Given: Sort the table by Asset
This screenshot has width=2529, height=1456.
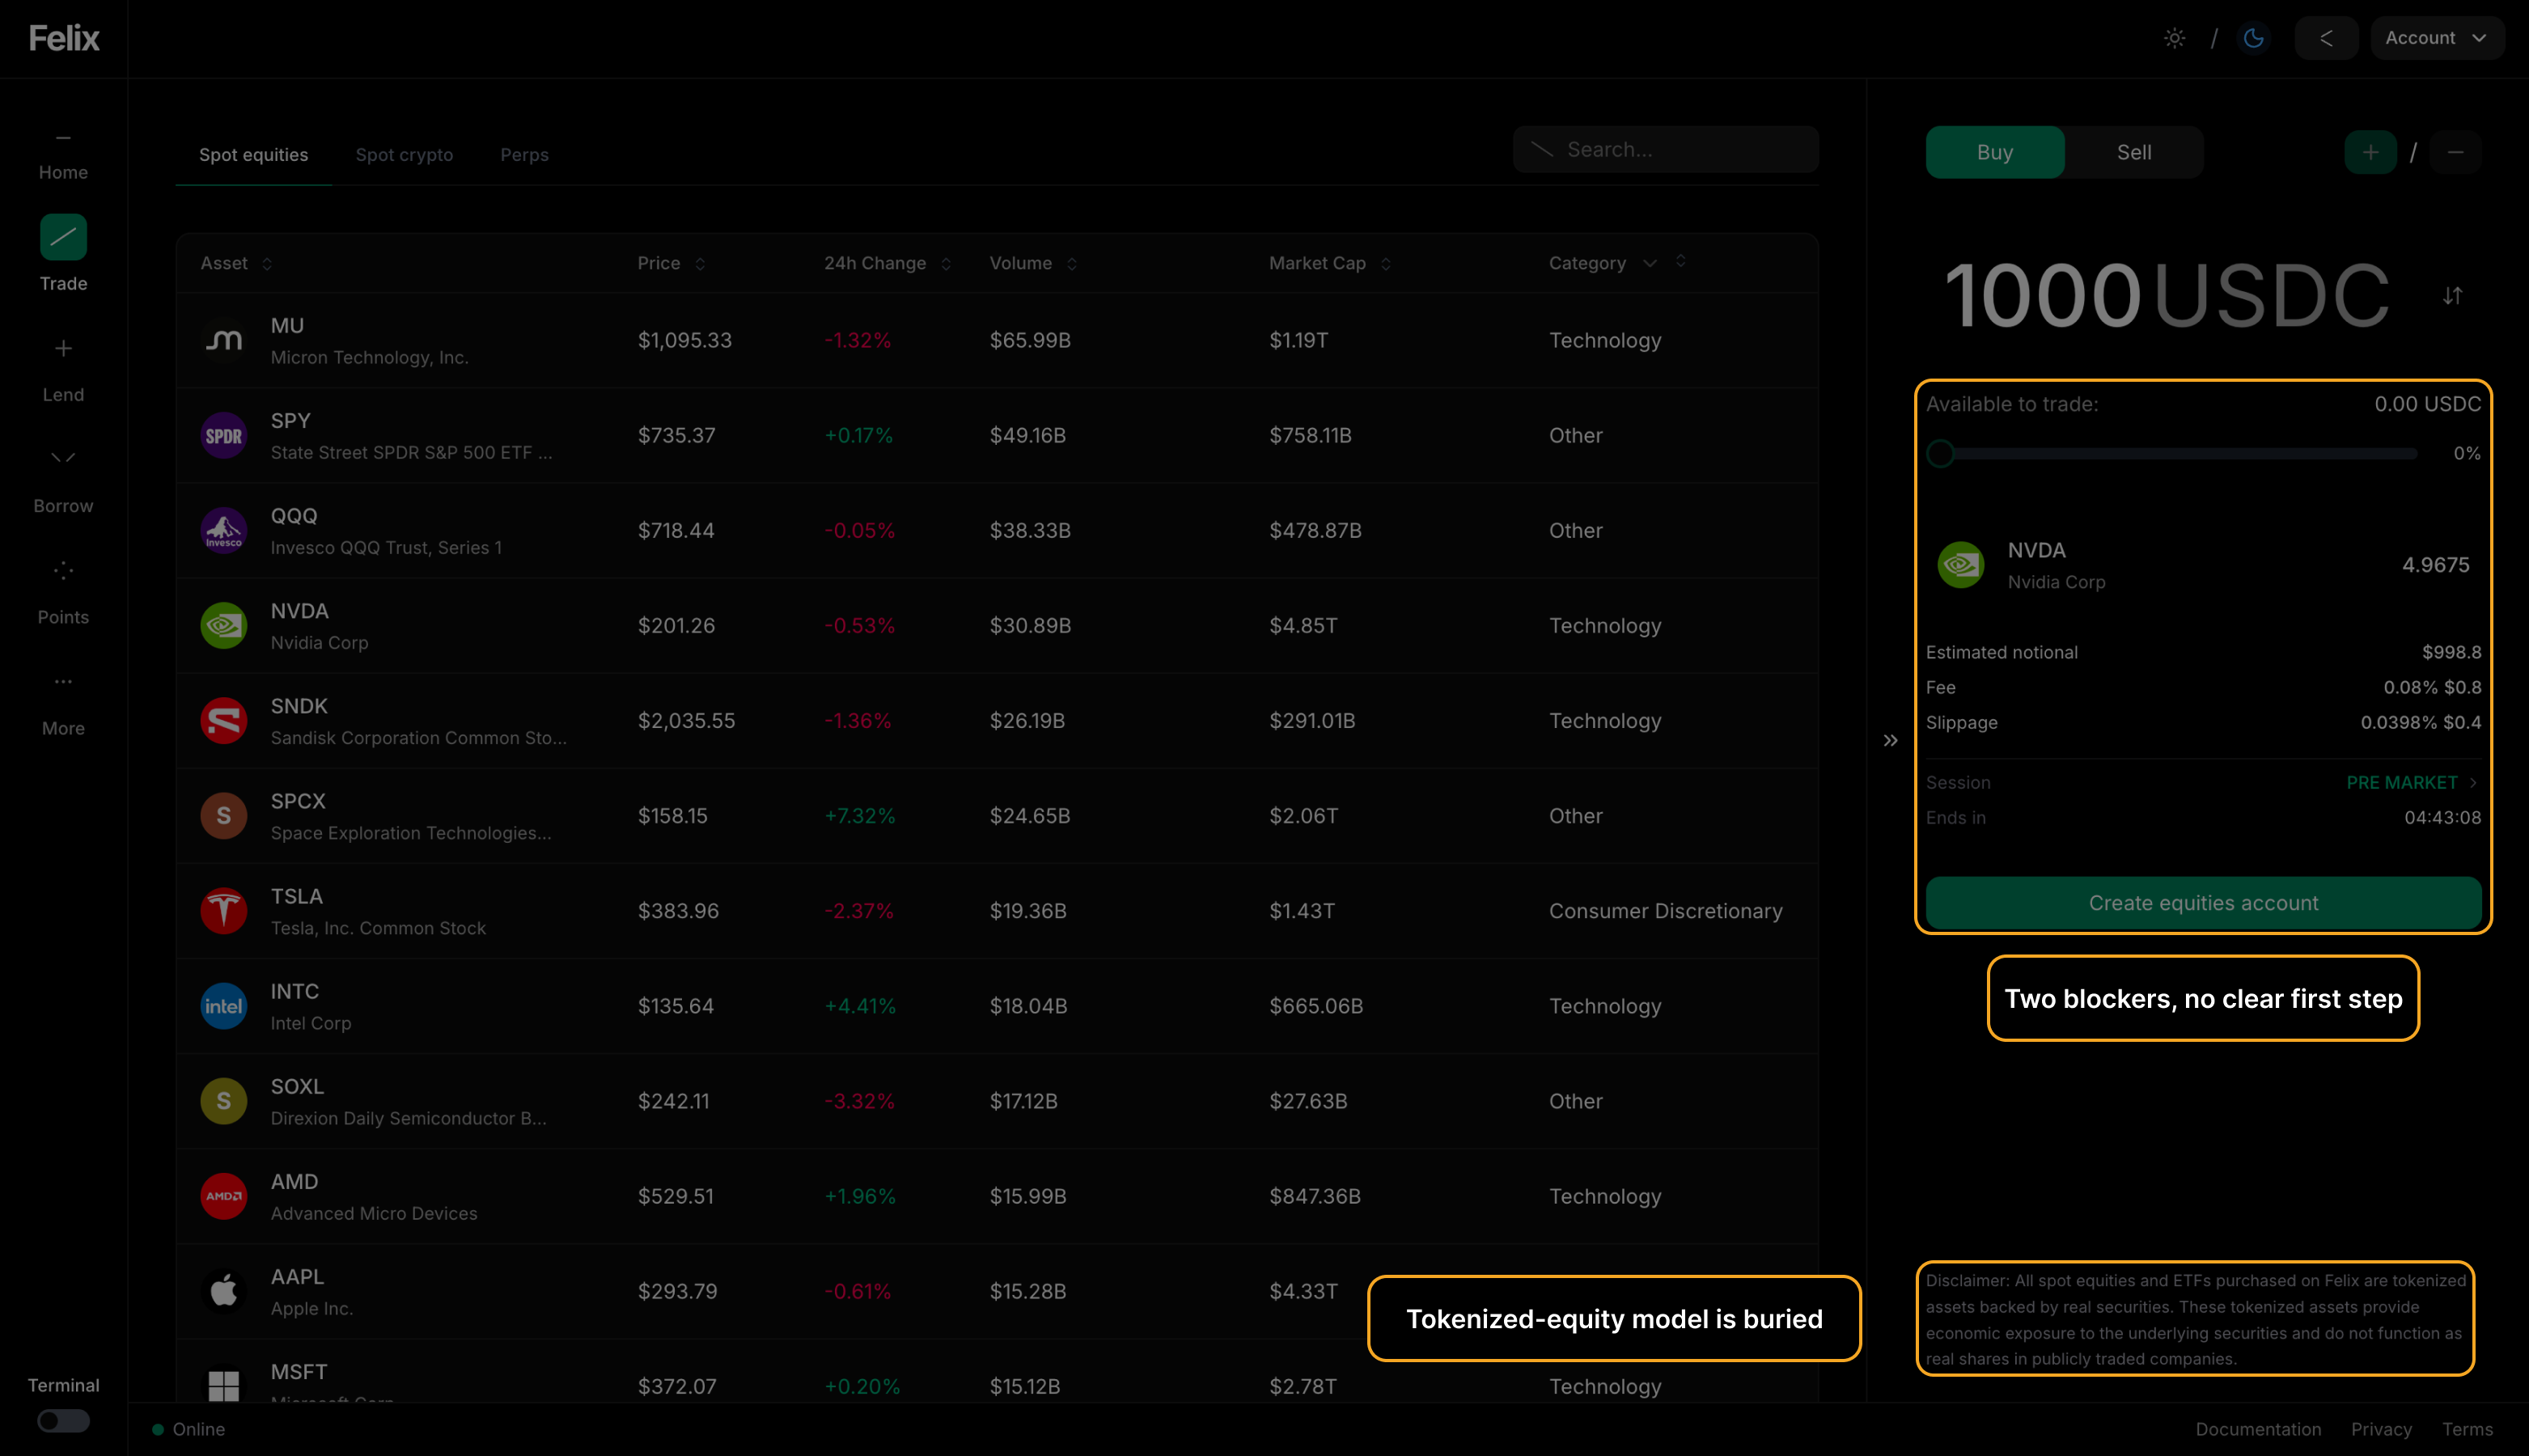Looking at the screenshot, I should tap(236, 263).
